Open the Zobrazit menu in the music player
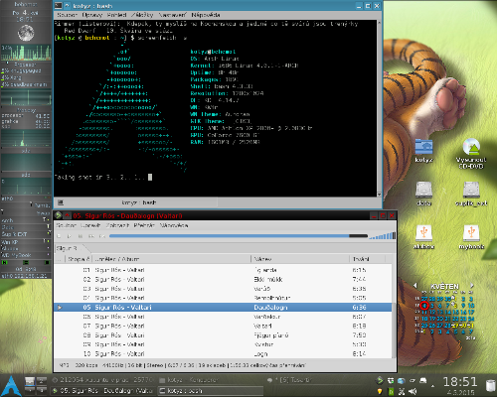 coord(117,225)
